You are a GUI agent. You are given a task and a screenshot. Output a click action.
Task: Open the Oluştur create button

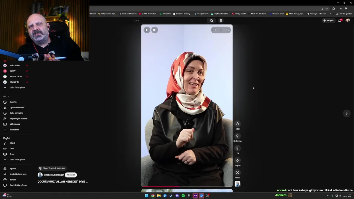(328, 20)
